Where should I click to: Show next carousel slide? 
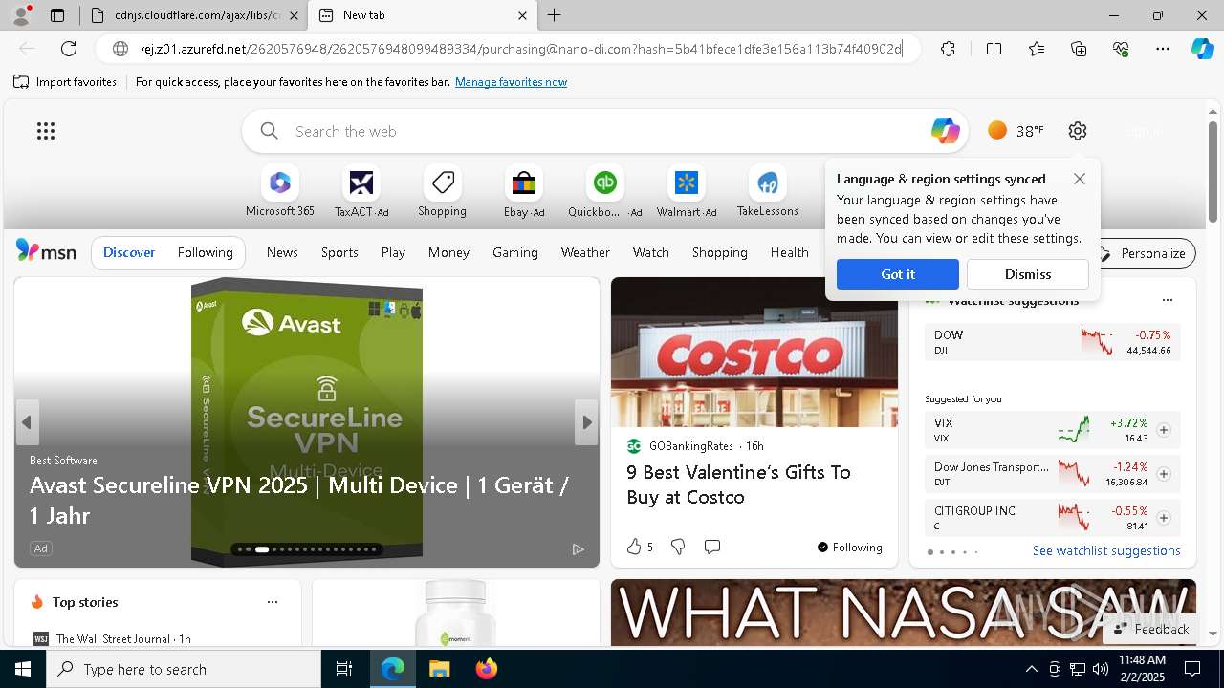coord(586,422)
